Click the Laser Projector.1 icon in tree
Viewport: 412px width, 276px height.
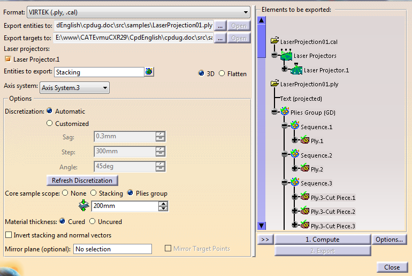(x=297, y=70)
